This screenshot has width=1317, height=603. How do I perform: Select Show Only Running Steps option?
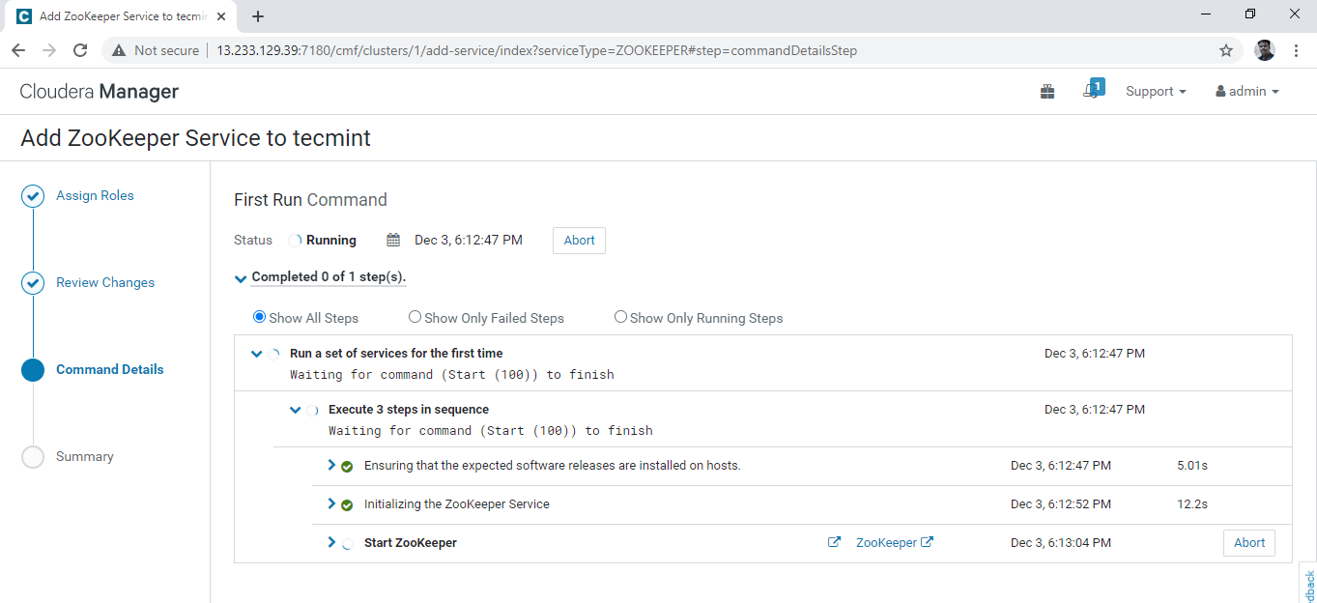click(x=620, y=317)
